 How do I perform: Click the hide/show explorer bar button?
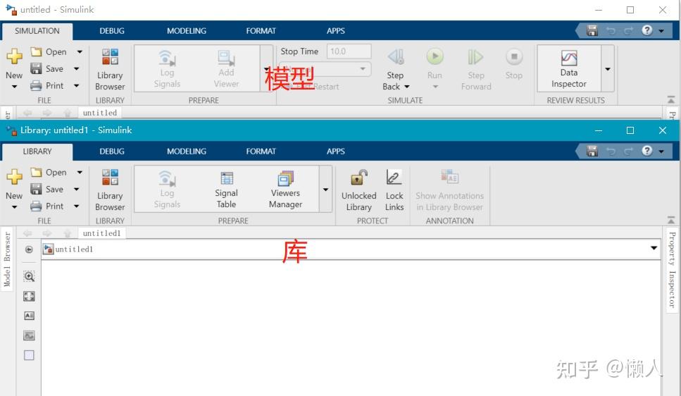coord(29,249)
